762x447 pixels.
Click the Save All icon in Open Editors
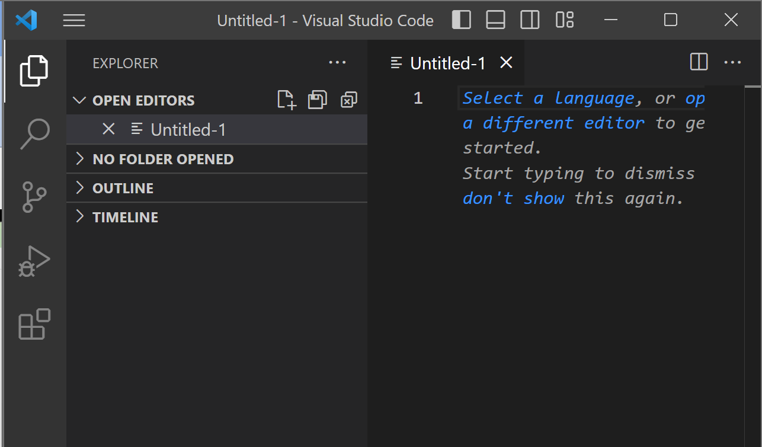(x=318, y=100)
